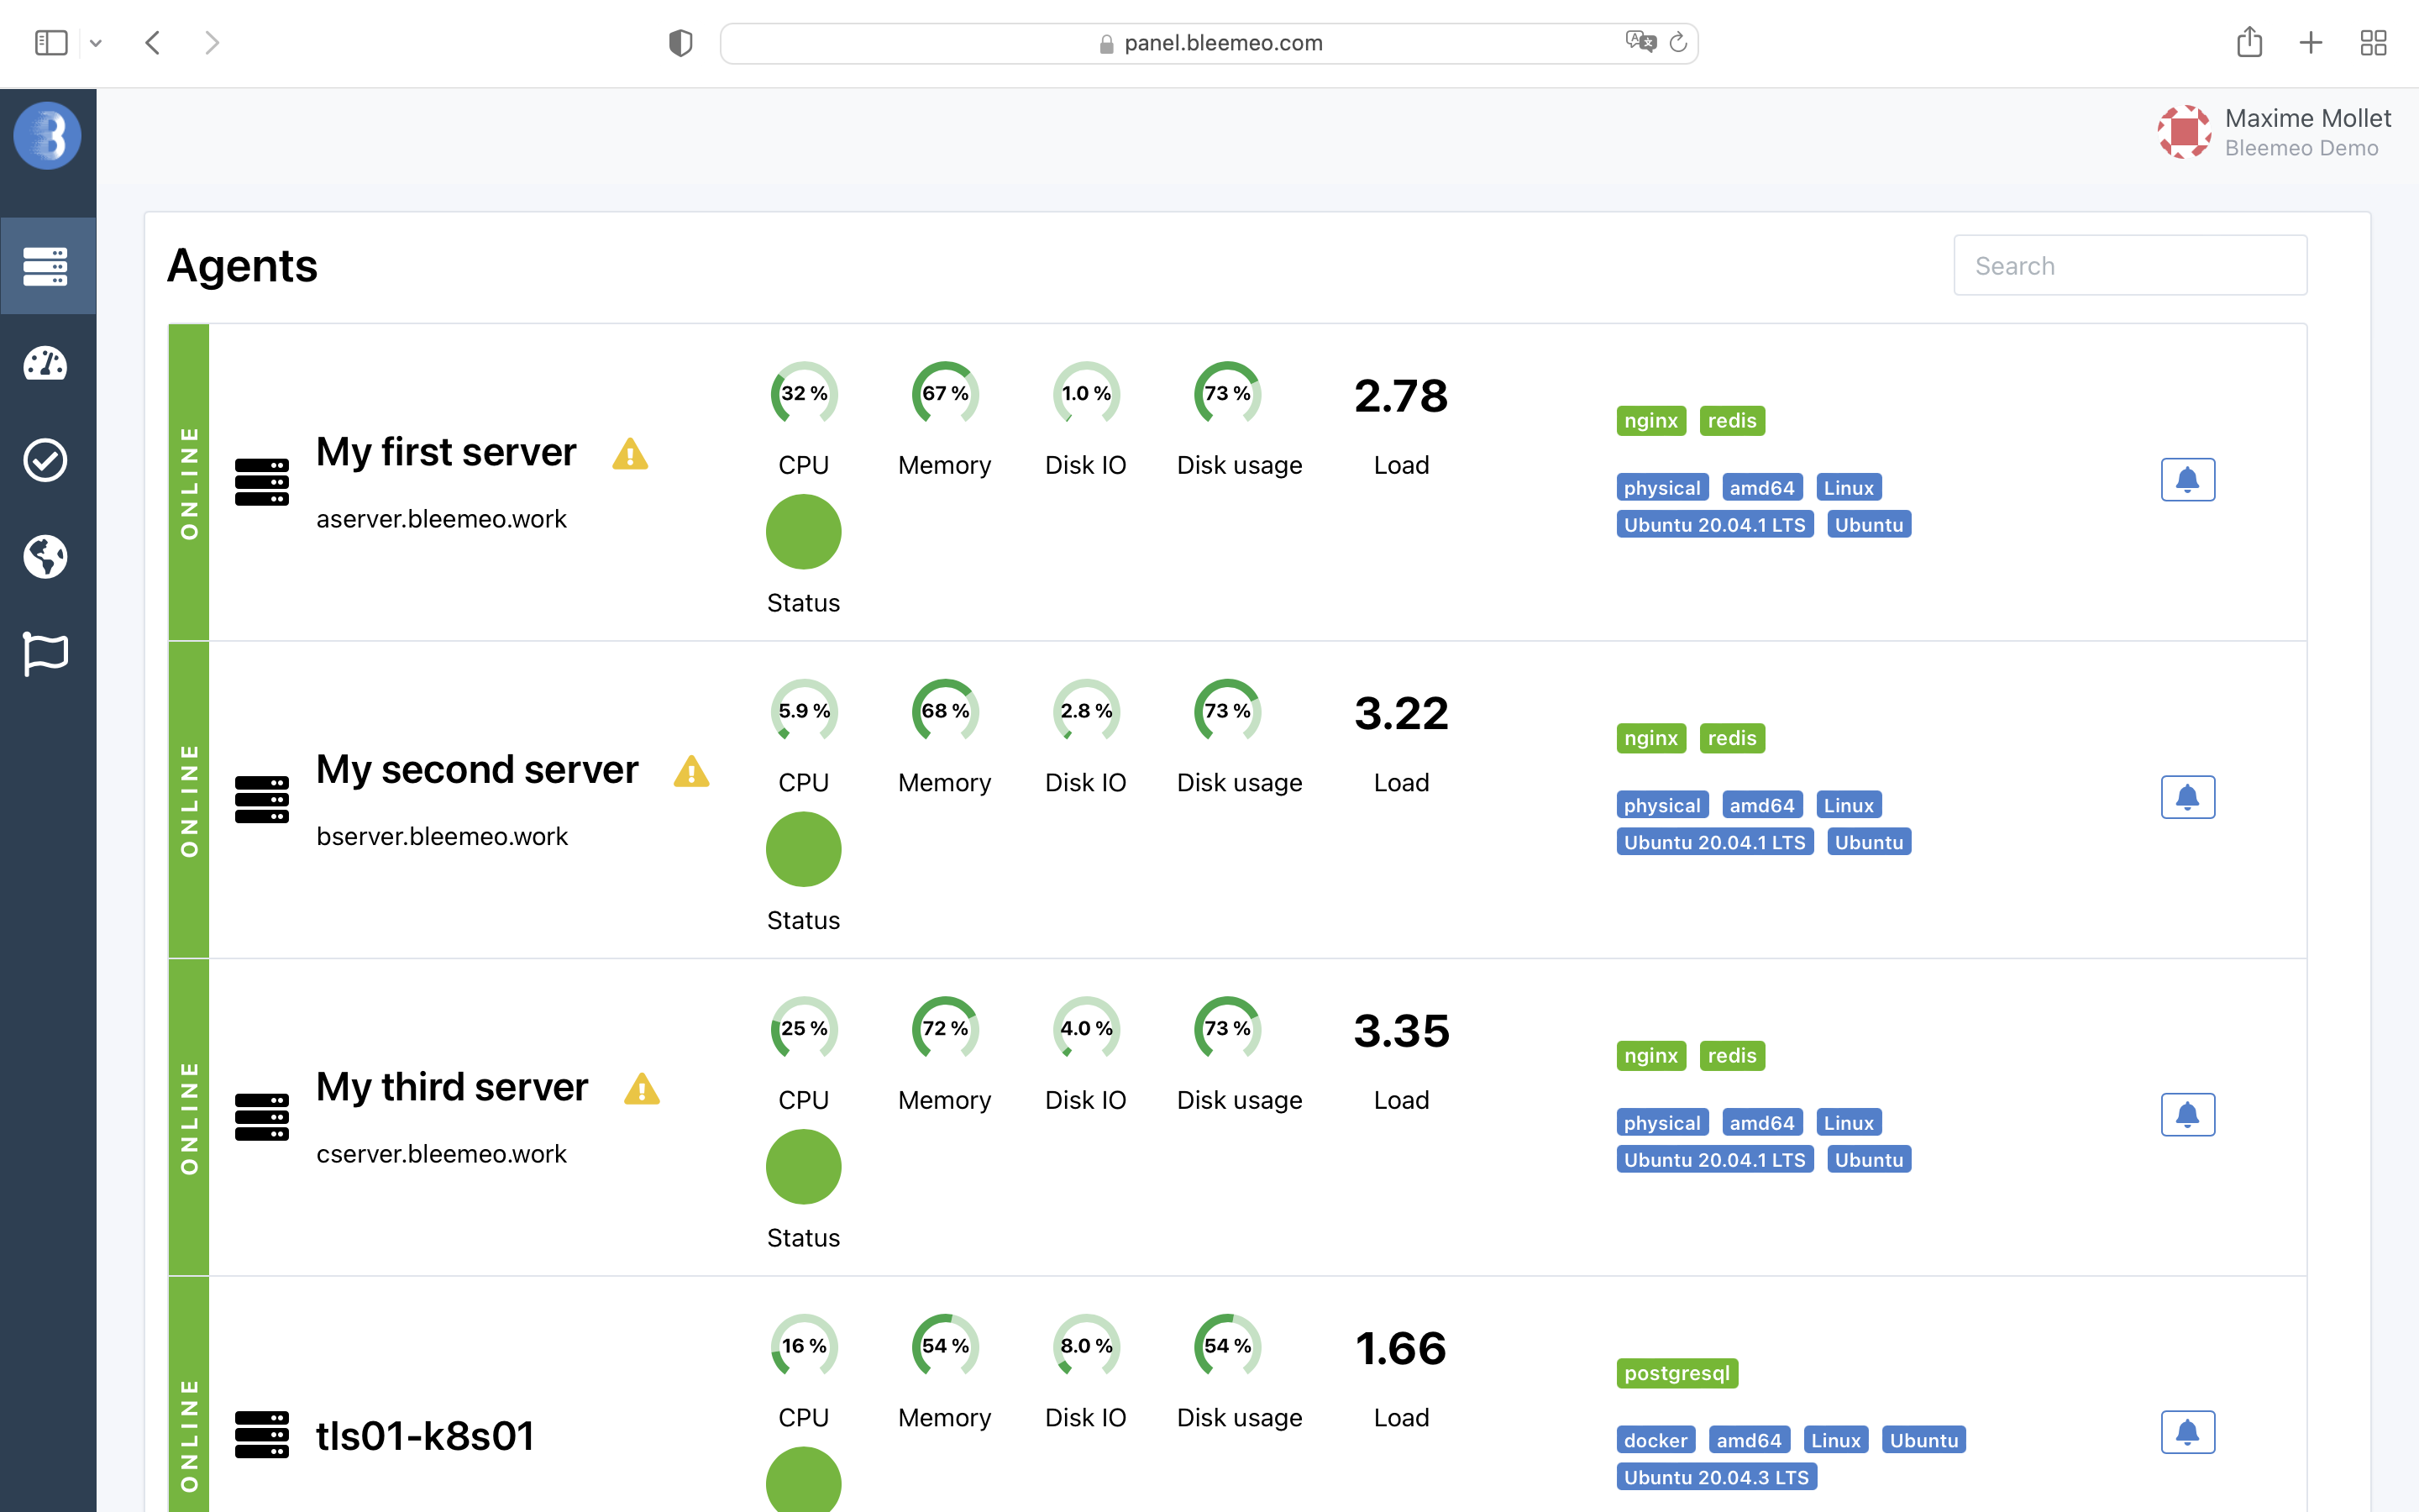
Task: Open the tls01-k8s01 agent link
Action: coord(425,1436)
